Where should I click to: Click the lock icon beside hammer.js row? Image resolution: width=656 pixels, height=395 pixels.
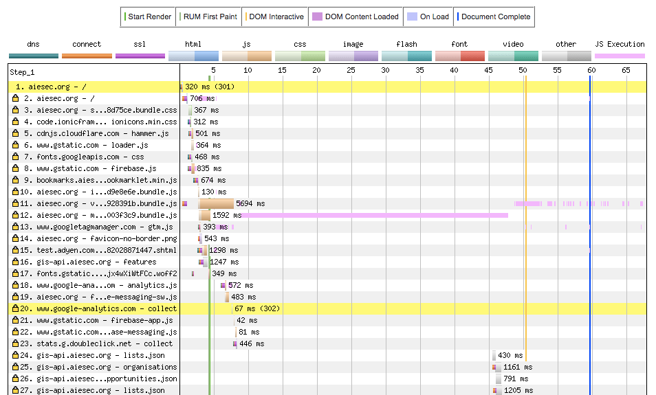16,133
